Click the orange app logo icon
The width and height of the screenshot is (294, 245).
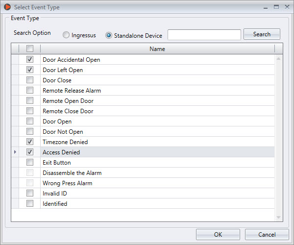(x=7, y=7)
